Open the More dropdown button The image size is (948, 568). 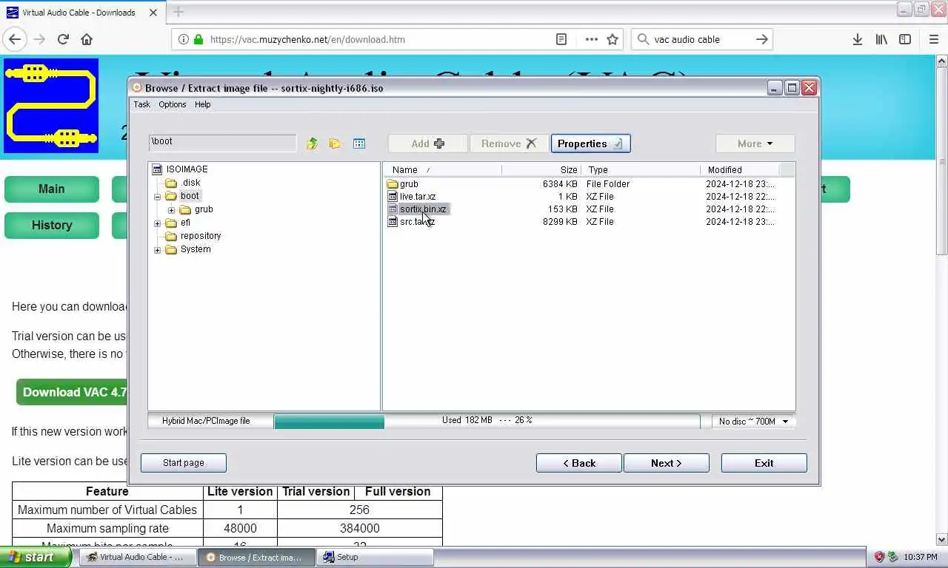coord(755,143)
